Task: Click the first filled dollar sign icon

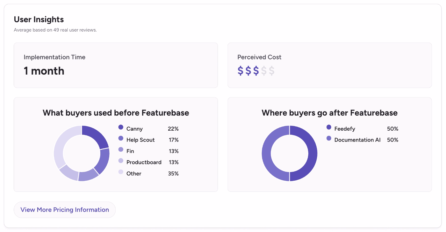Action: (241, 71)
